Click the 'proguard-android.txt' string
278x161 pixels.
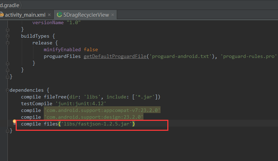[180, 56]
